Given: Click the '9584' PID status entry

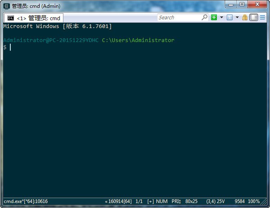Looking at the screenshot, I should [239, 201].
